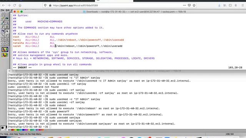Choose the Ellipse tool
Screen dimensions: 246x138
(3, 44)
